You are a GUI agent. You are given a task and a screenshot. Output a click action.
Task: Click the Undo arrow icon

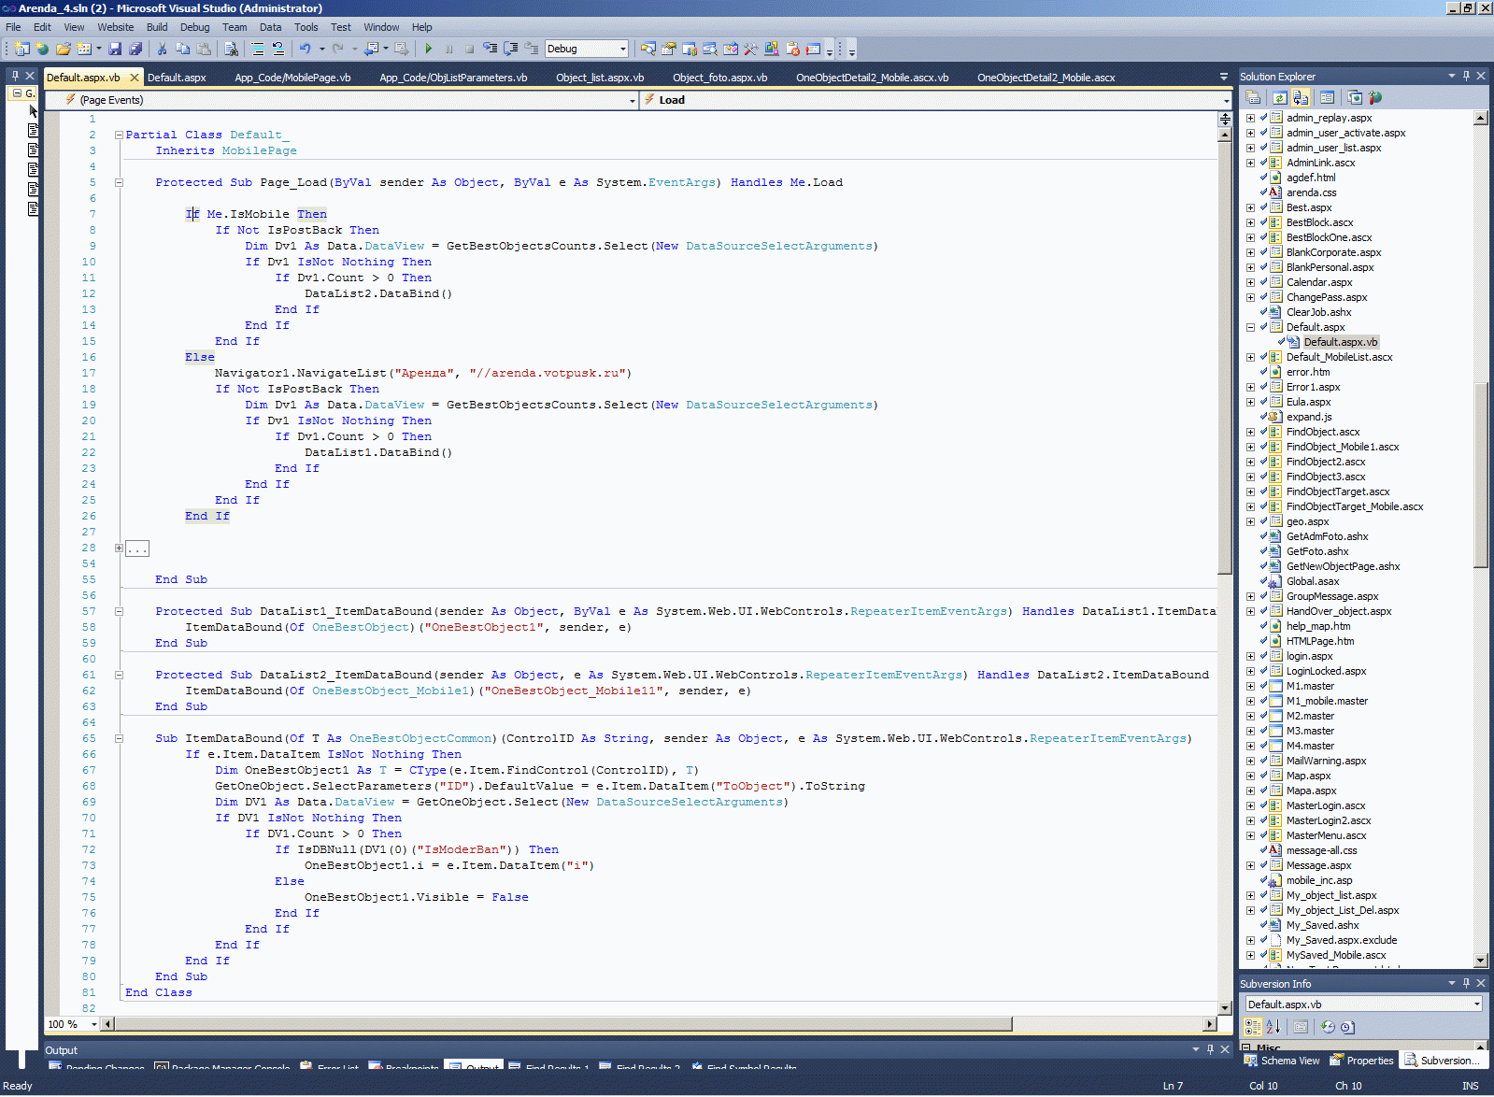(305, 49)
